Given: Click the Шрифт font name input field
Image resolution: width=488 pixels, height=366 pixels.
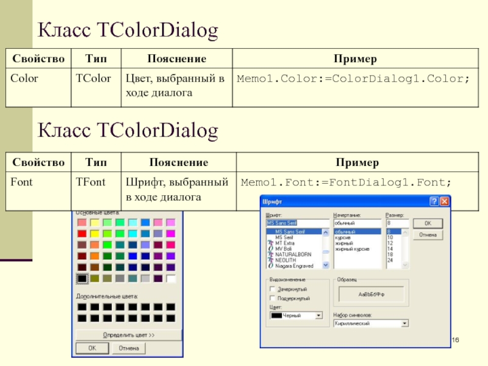Looking at the screenshot, I should [x=297, y=223].
